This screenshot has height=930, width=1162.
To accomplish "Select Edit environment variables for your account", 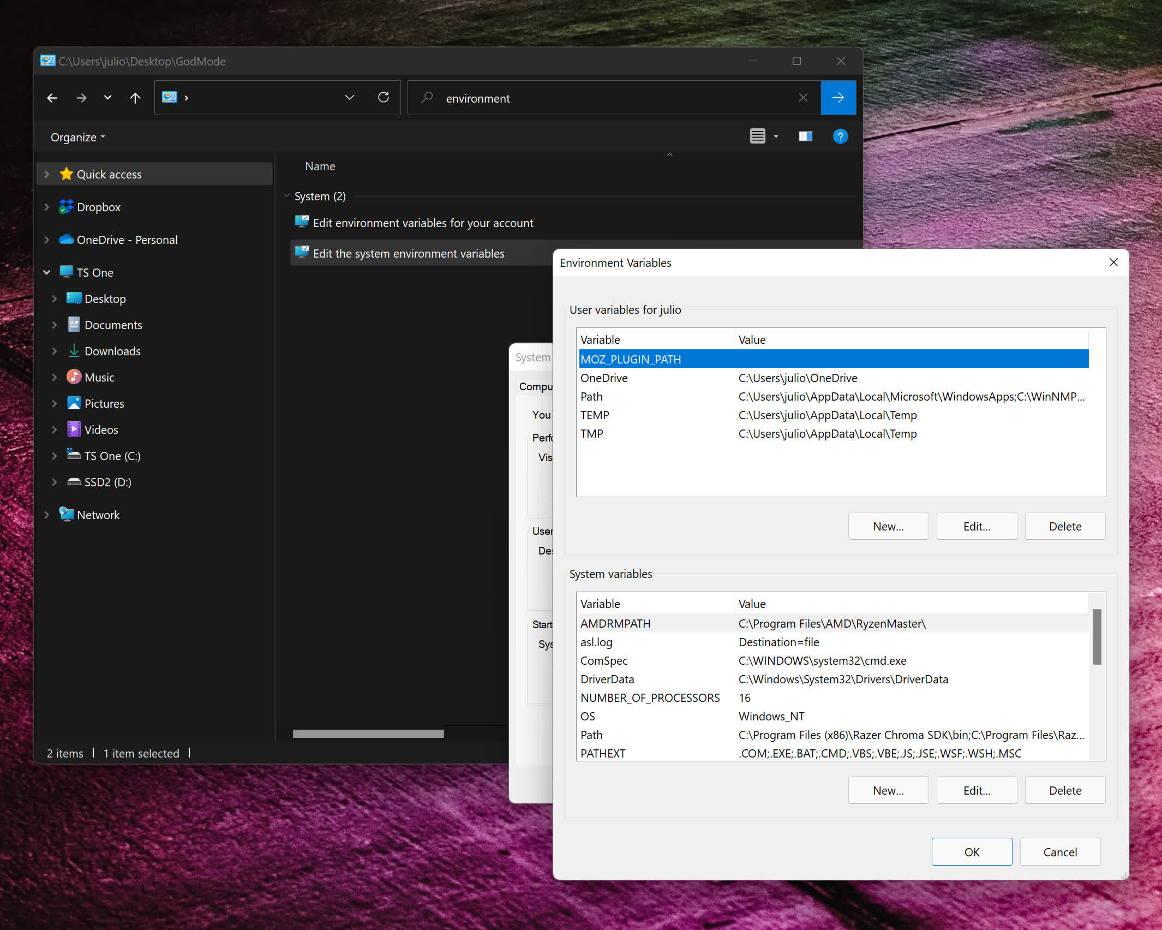I will (x=423, y=223).
